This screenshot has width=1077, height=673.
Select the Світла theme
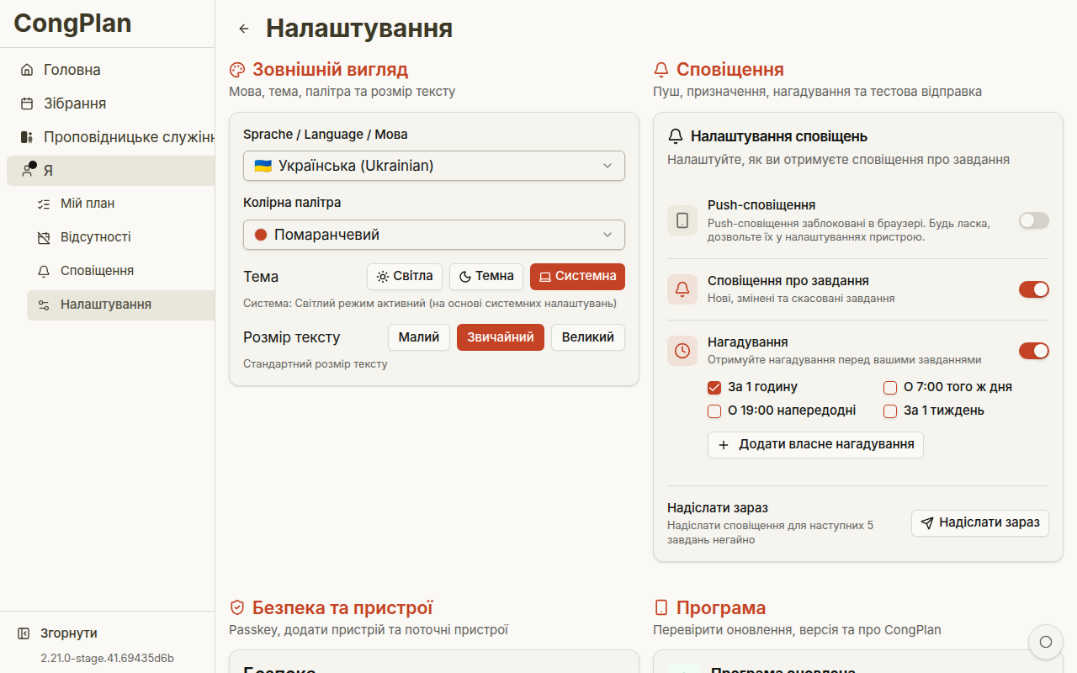pos(405,277)
